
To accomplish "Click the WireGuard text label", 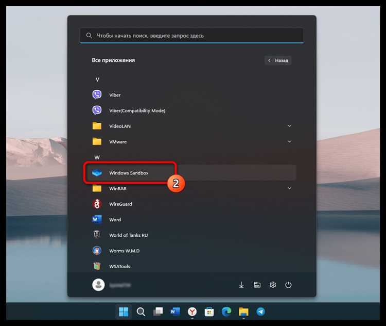I will tap(120, 204).
